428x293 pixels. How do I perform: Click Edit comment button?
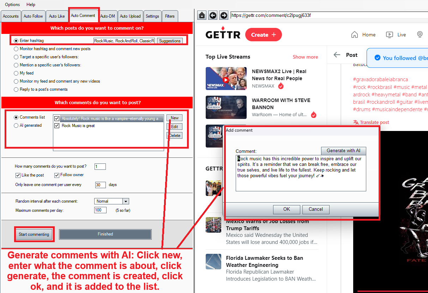[175, 127]
